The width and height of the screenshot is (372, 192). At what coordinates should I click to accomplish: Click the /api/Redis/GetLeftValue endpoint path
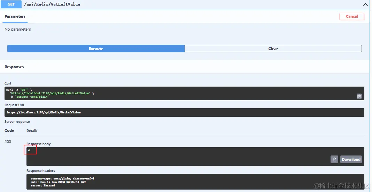click(52, 4)
